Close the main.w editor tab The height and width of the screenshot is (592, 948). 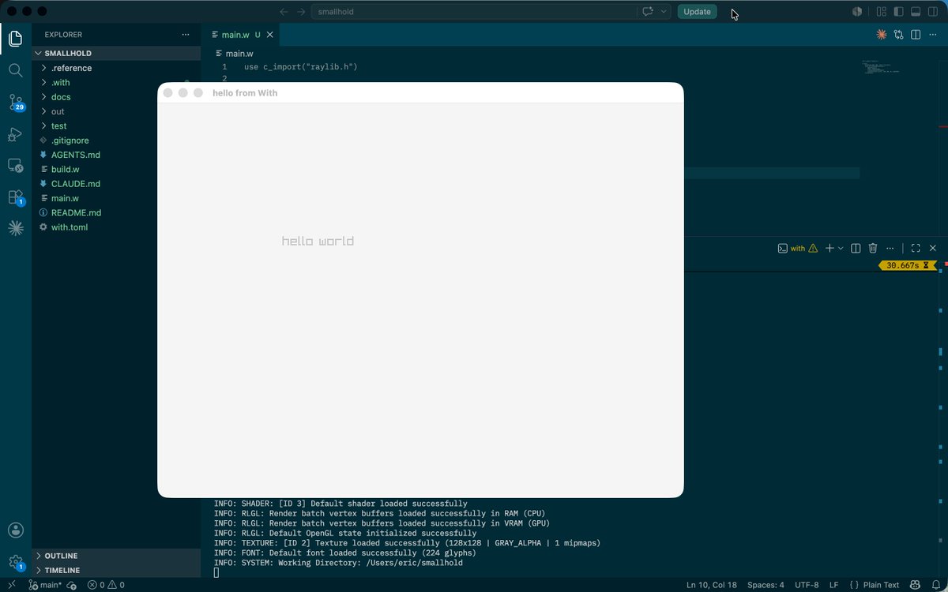coord(270,35)
